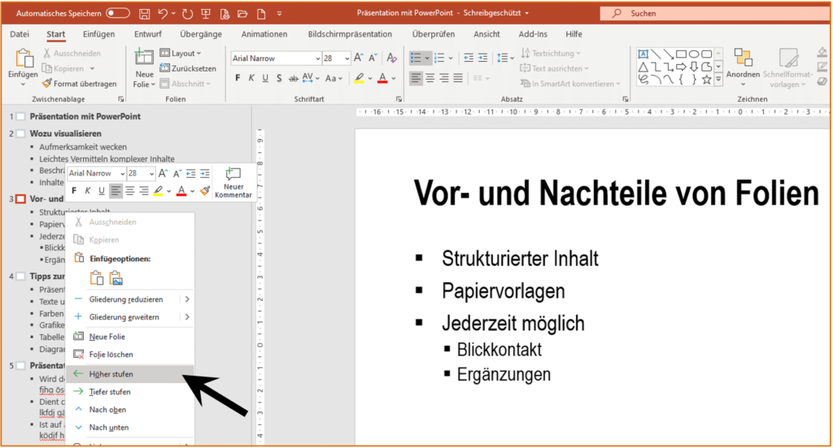
Task: Expand the Gliederung erweitern submenu arrow
Action: tap(187, 317)
